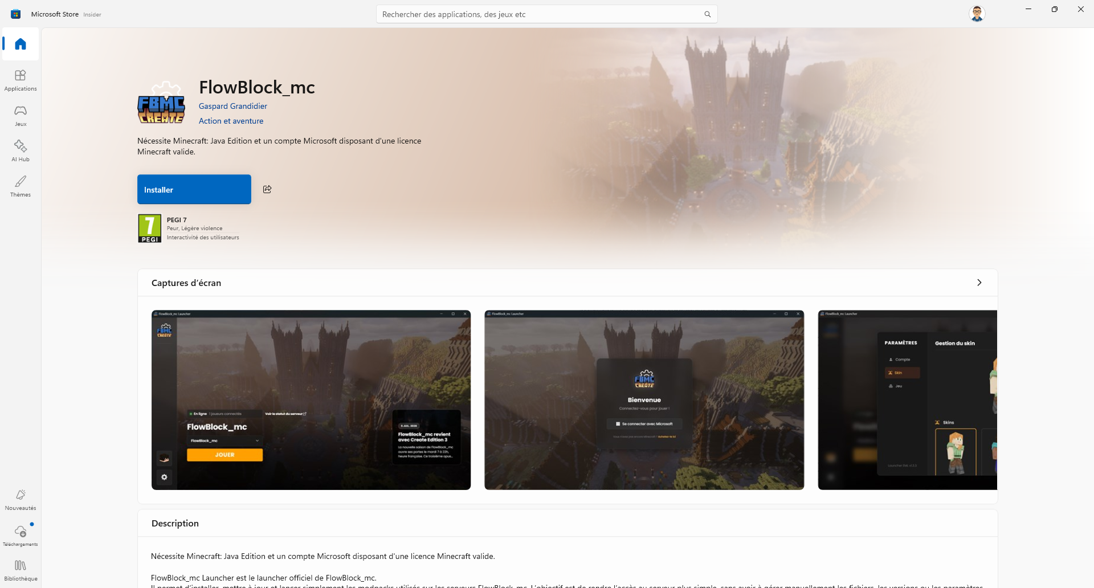Open the Home page in the sidebar

point(21,44)
